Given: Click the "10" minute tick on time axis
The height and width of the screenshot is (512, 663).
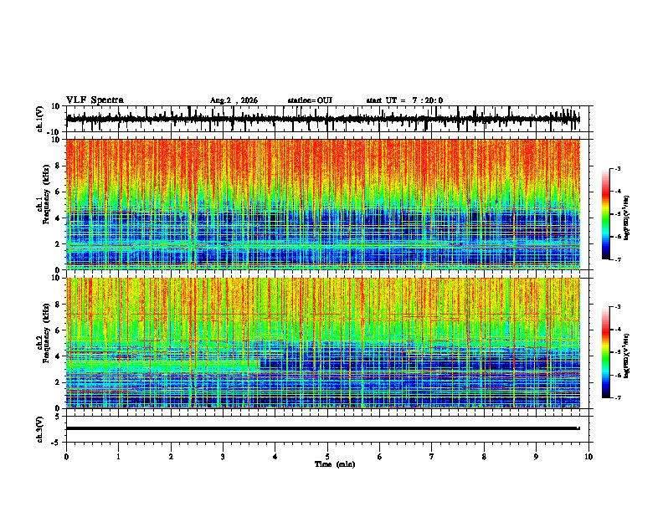Looking at the screenshot, I should pos(588,457).
